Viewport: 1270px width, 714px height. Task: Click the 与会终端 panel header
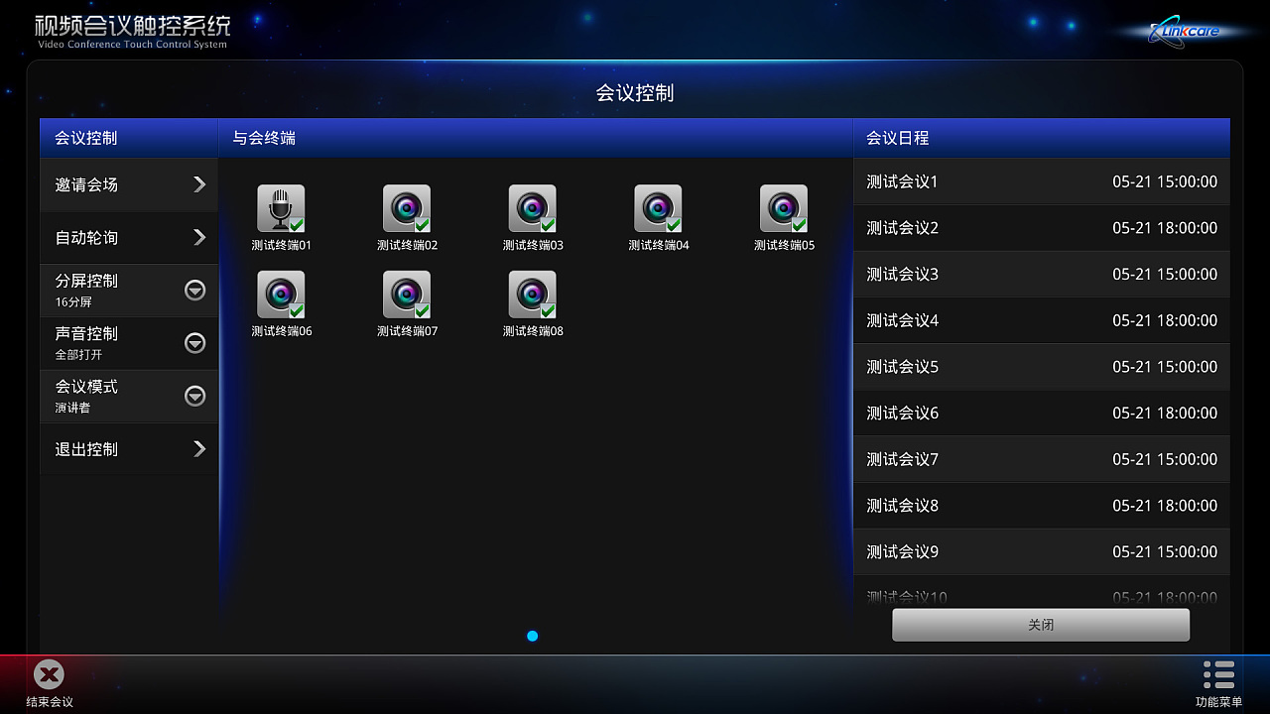click(x=536, y=138)
